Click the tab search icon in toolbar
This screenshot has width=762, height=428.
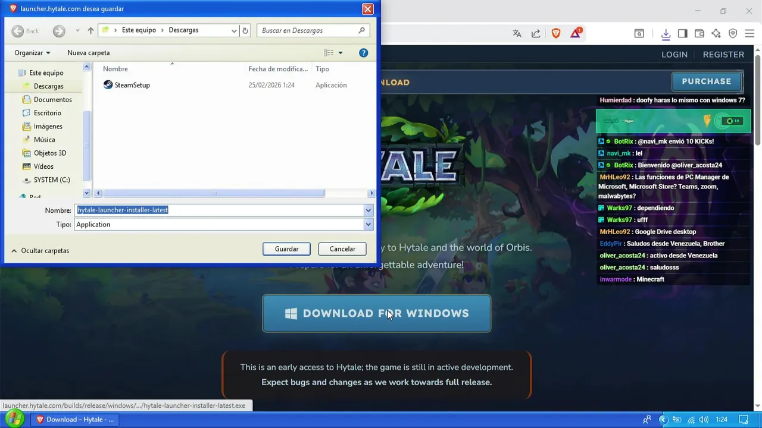click(639, 34)
